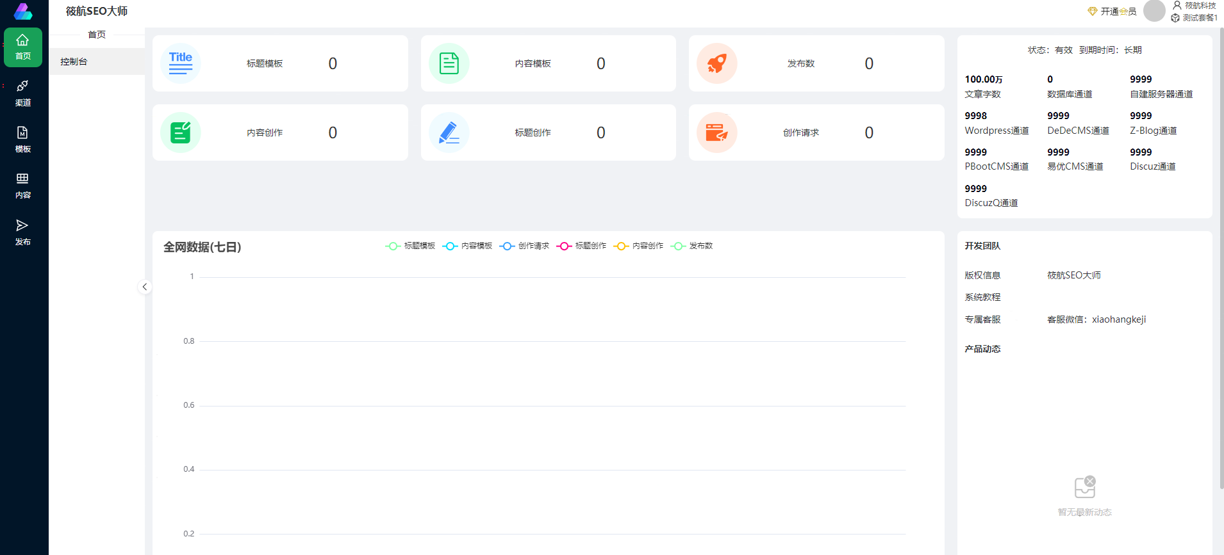This screenshot has width=1224, height=555.
Task: Toggle 标题创作 series in chart legend
Action: pos(581,246)
